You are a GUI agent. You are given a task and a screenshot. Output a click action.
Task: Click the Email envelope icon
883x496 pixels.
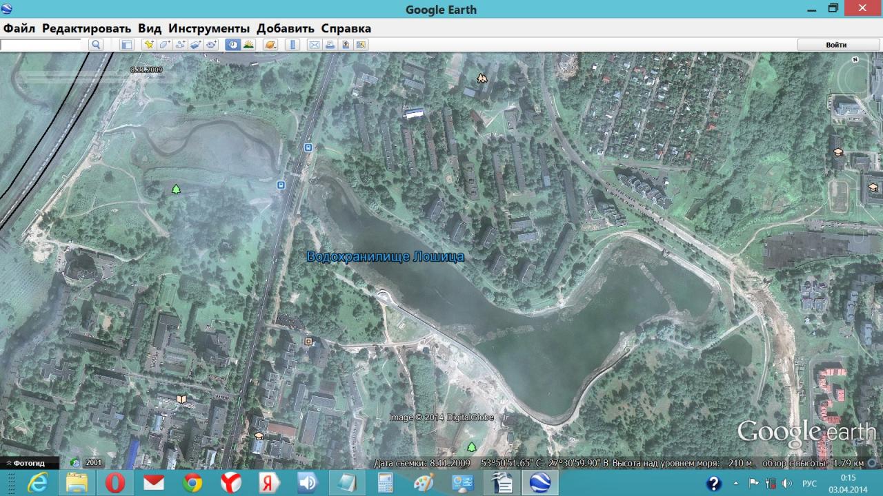[314, 45]
